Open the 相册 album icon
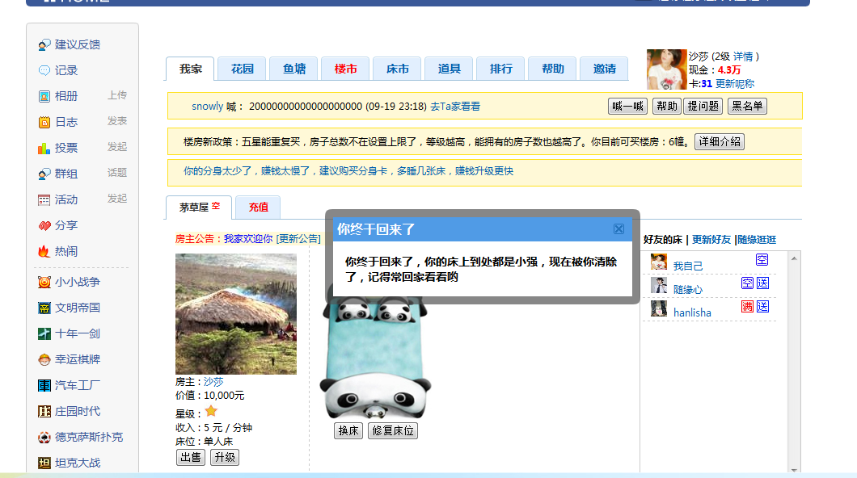This screenshot has height=478, width=857. click(44, 97)
